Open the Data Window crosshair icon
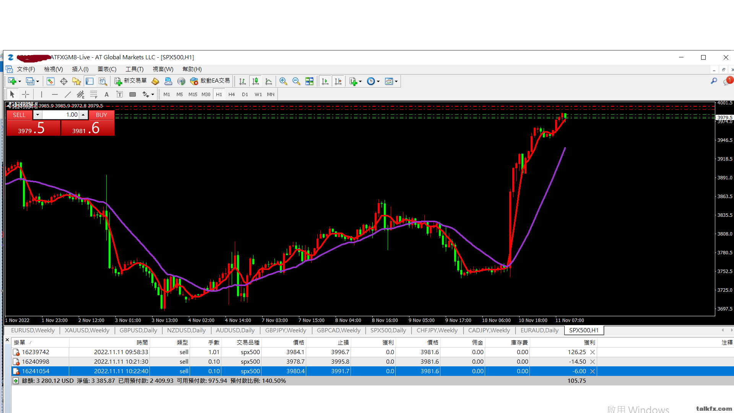The width and height of the screenshot is (734, 413). click(63, 81)
